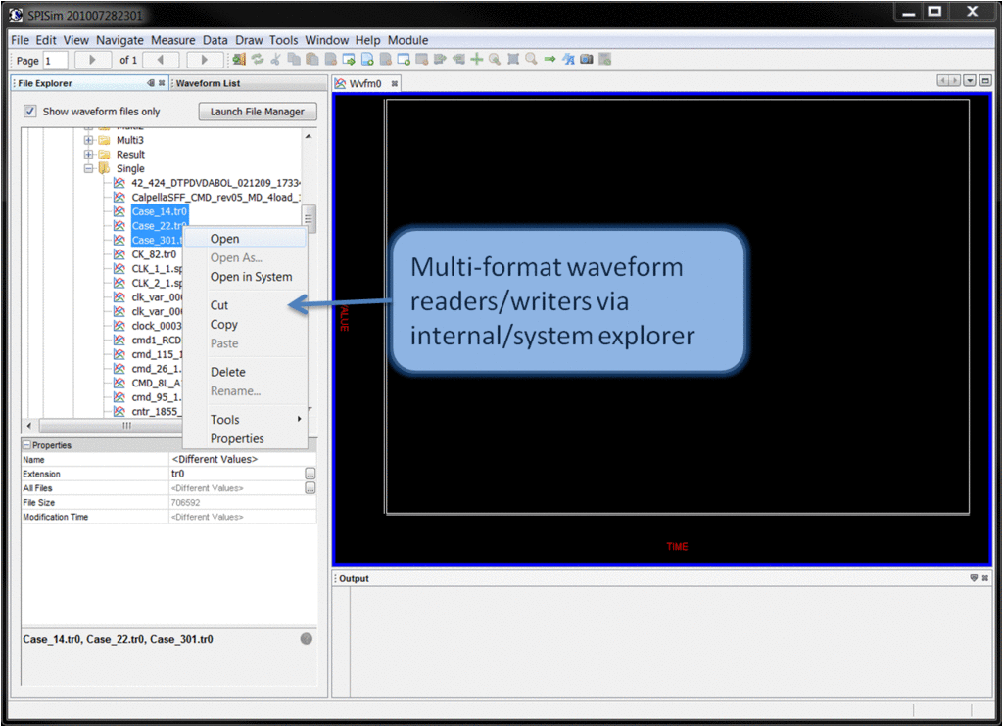1003x727 pixels.
Task: Click the green plus crosshair toolbar icon
Action: pos(477,60)
